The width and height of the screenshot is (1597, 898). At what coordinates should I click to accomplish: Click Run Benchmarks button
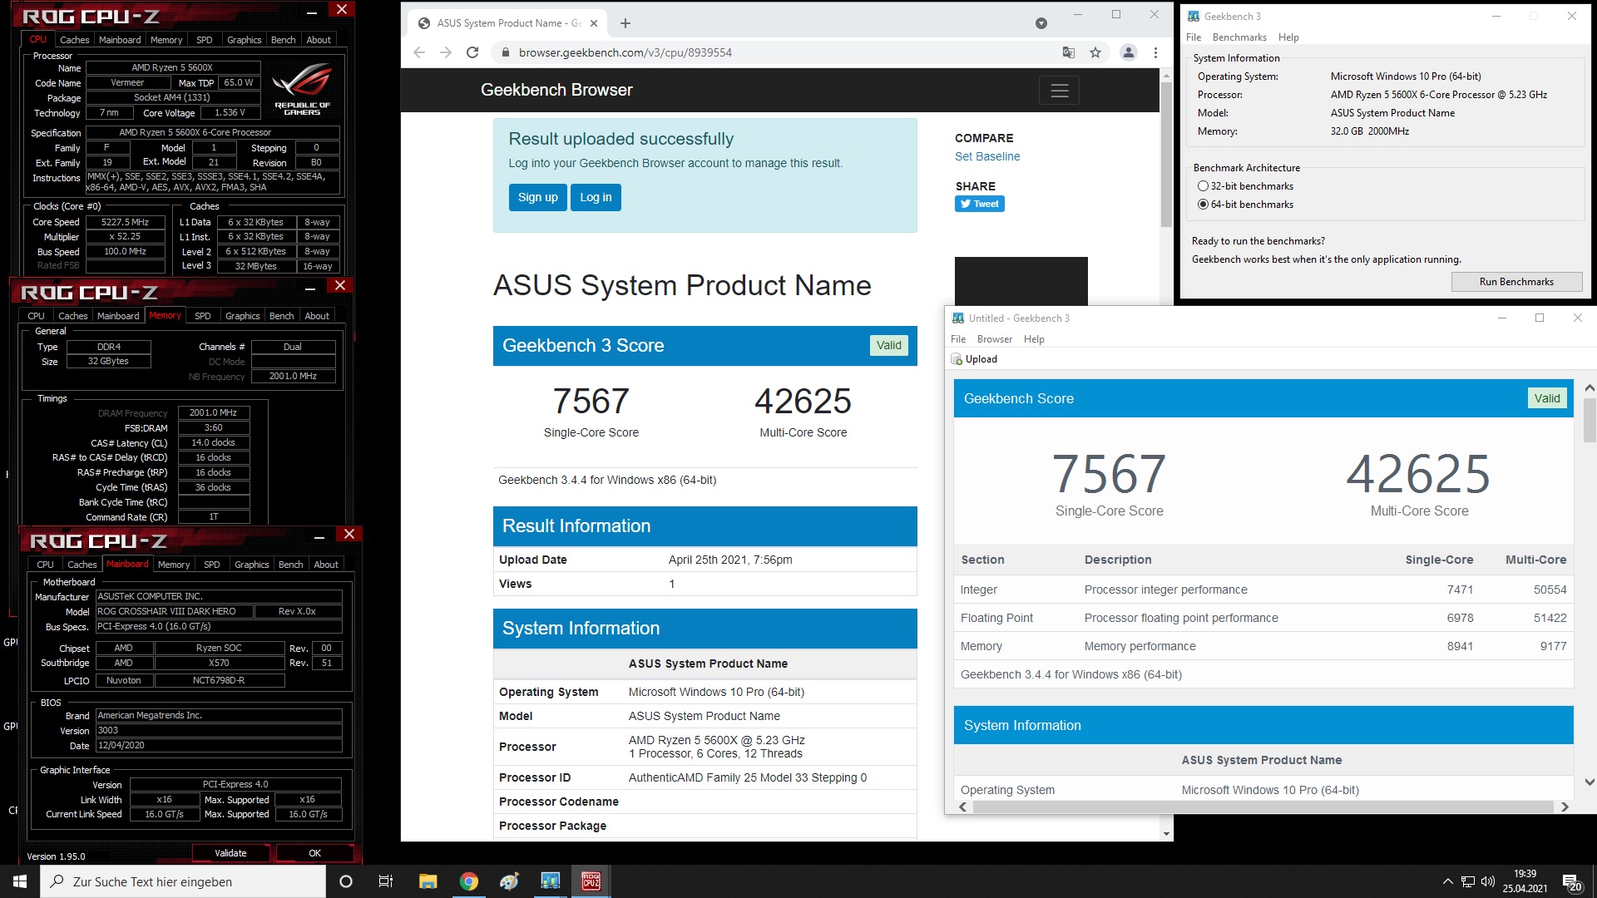(1516, 282)
